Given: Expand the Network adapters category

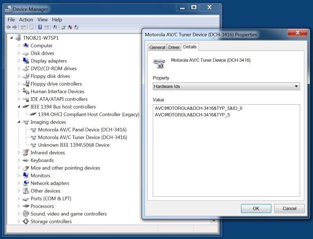Looking at the screenshot, I should [19, 183].
